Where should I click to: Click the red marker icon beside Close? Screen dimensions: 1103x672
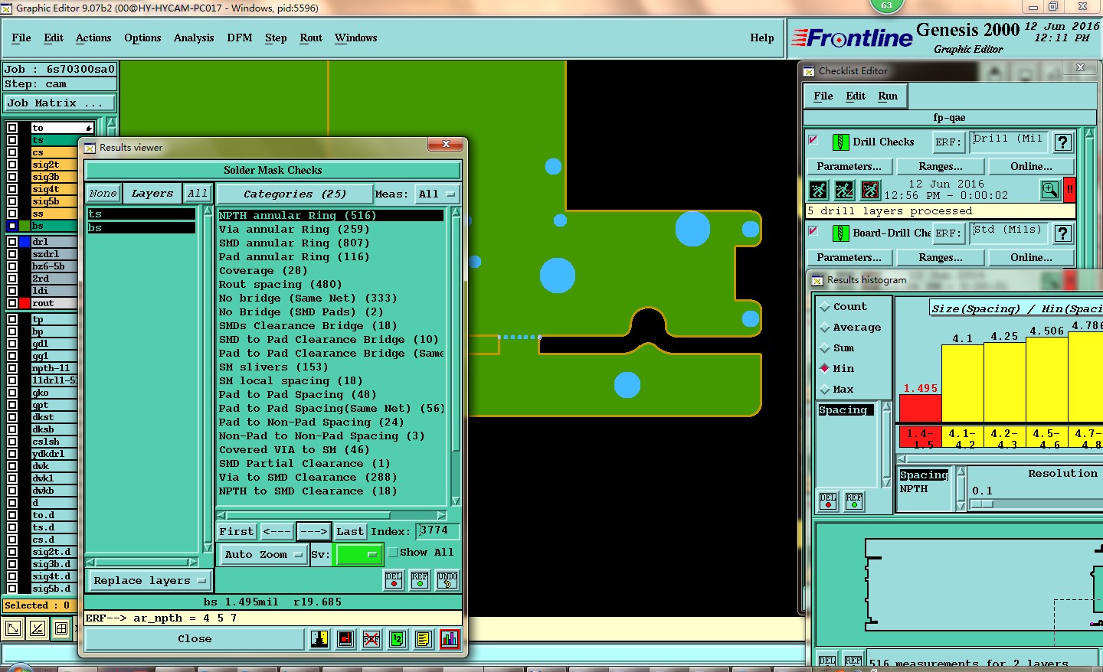[x=345, y=638]
